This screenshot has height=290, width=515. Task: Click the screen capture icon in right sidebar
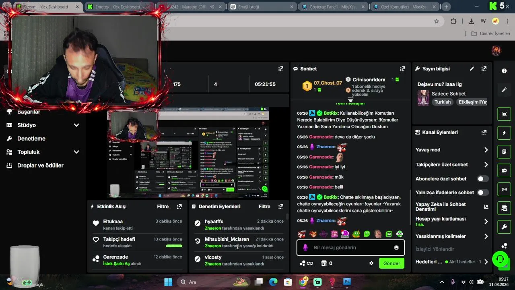click(x=504, y=114)
